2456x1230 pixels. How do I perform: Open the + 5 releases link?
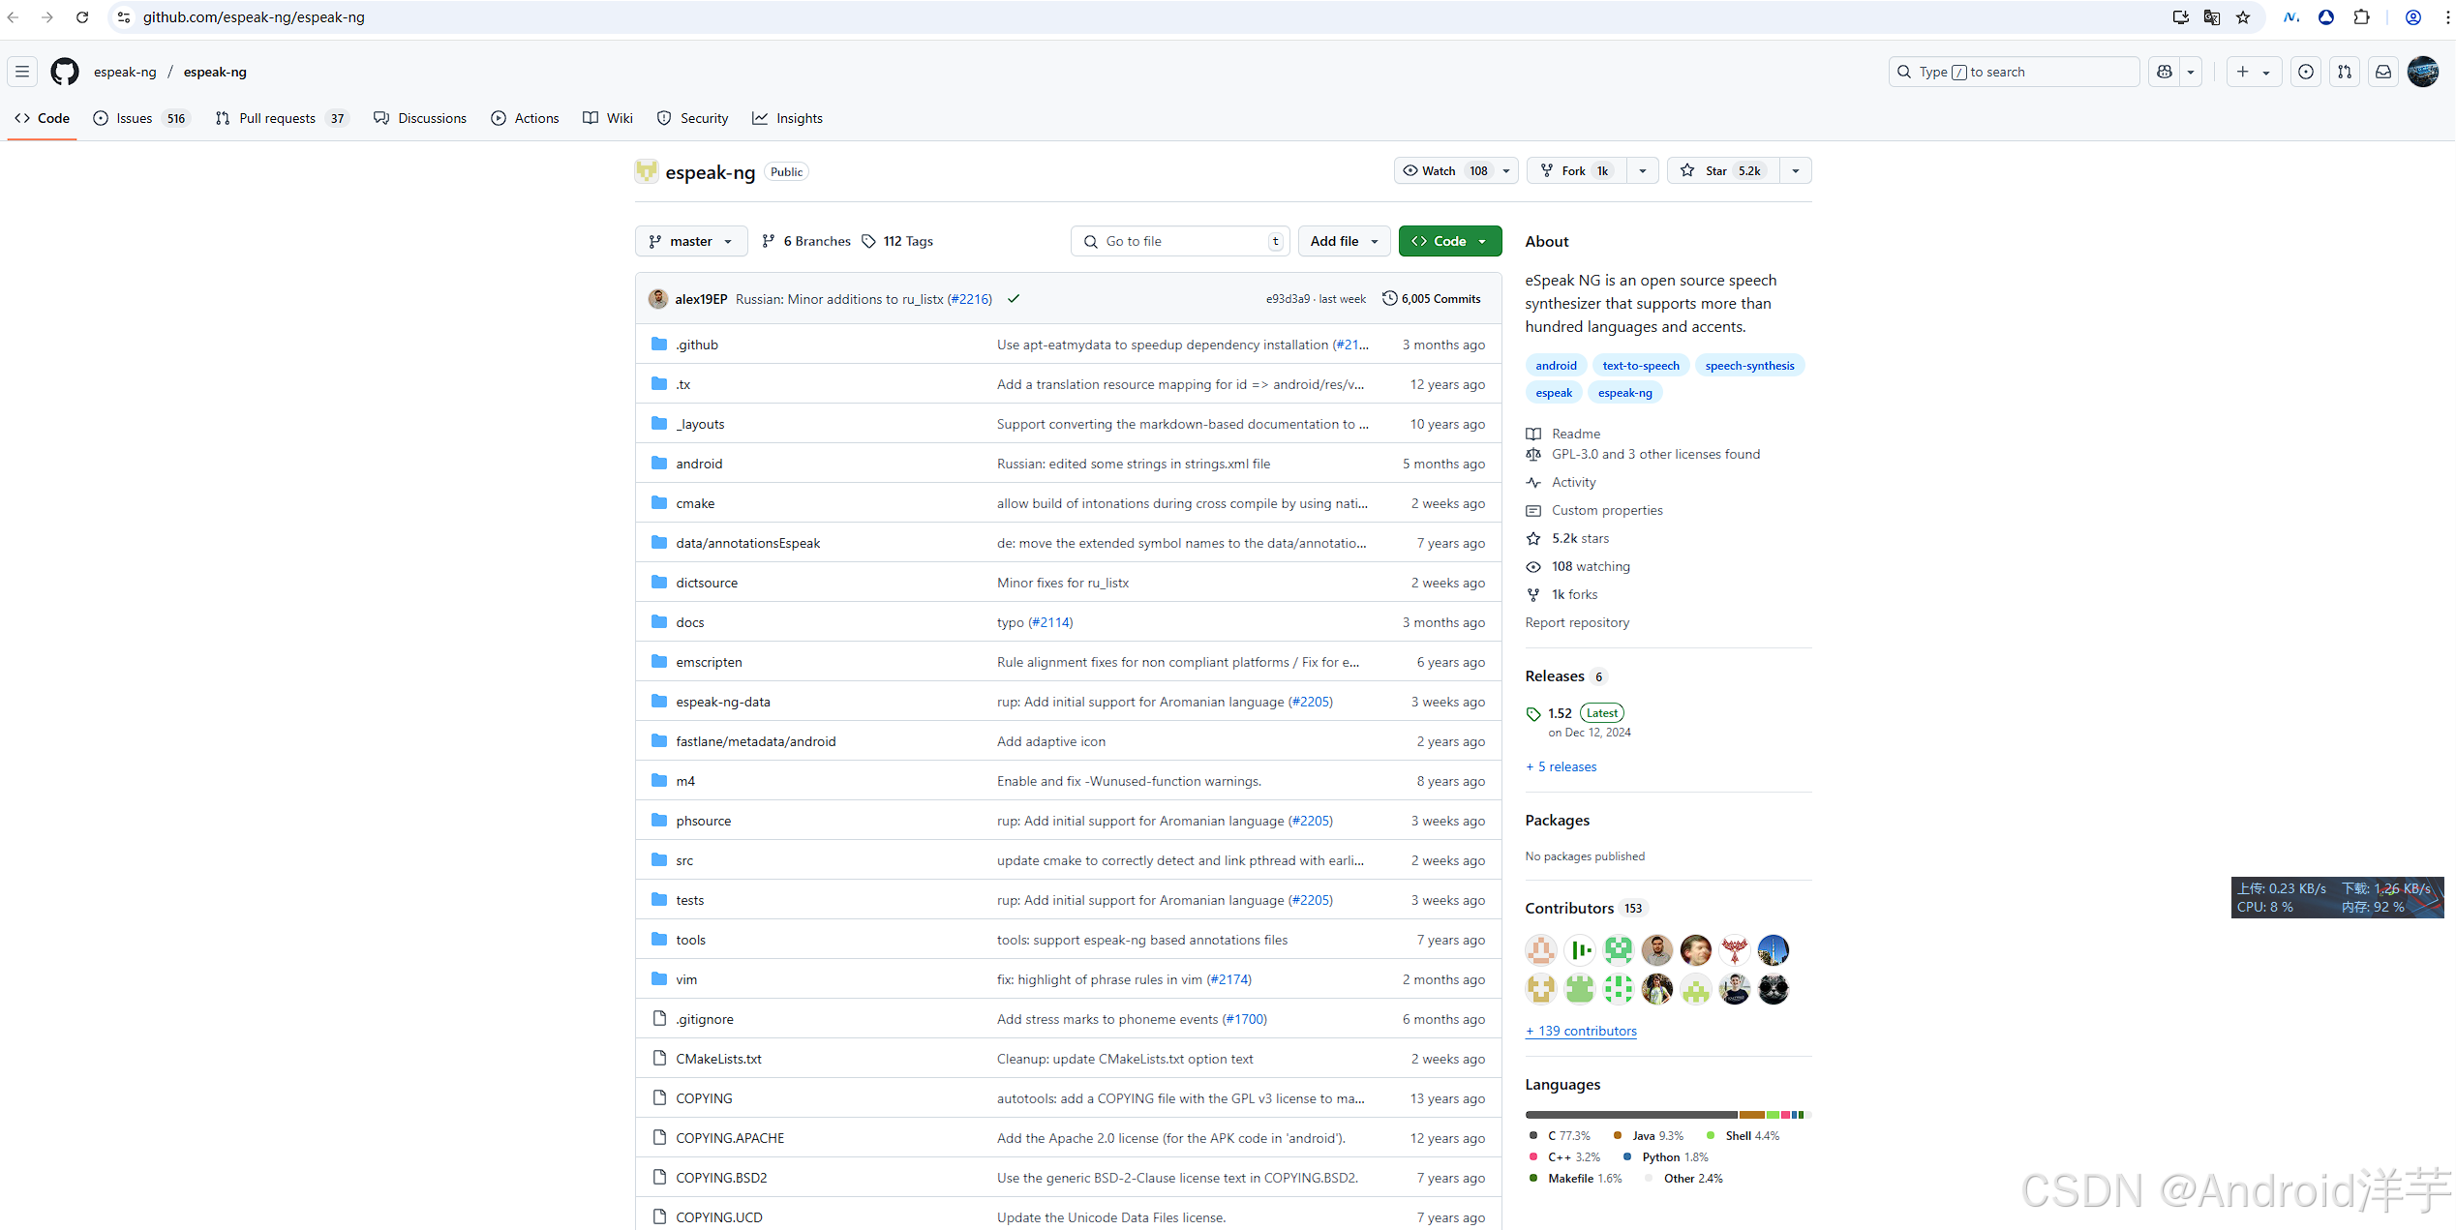(1562, 766)
